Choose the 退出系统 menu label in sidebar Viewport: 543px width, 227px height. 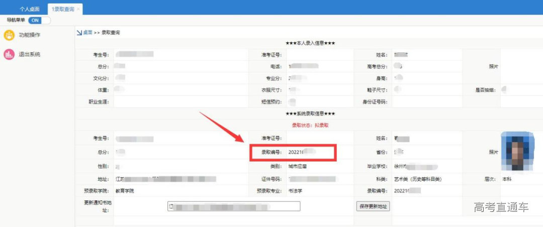click(29, 55)
